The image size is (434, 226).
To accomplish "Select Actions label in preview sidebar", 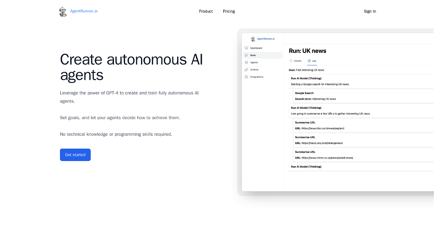I will [254, 70].
